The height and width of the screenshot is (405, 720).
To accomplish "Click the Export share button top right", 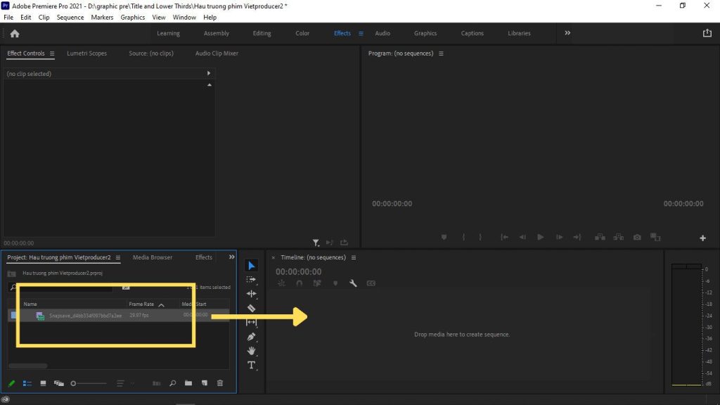I will point(707,33).
